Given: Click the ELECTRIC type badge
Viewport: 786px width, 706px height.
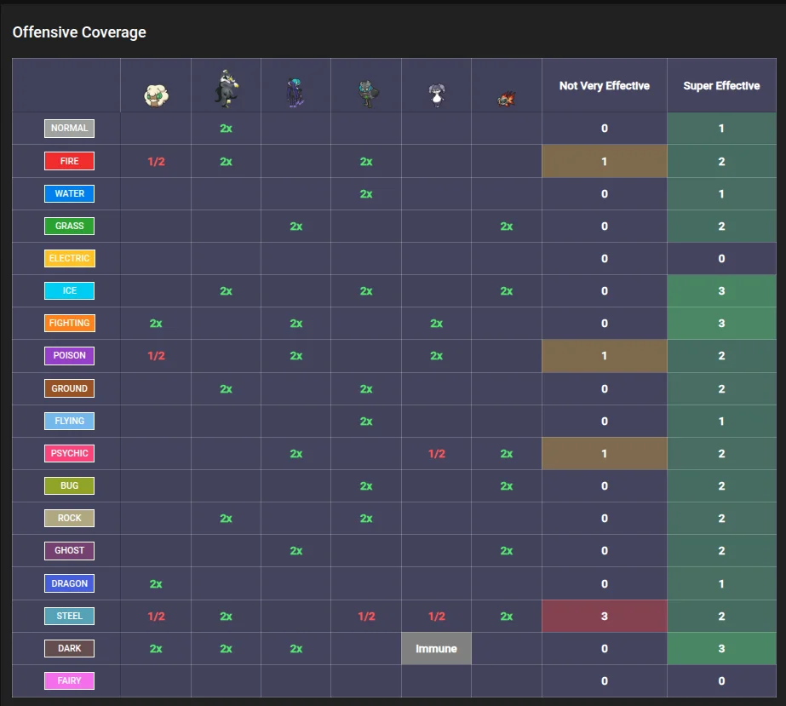Looking at the screenshot, I should [69, 258].
